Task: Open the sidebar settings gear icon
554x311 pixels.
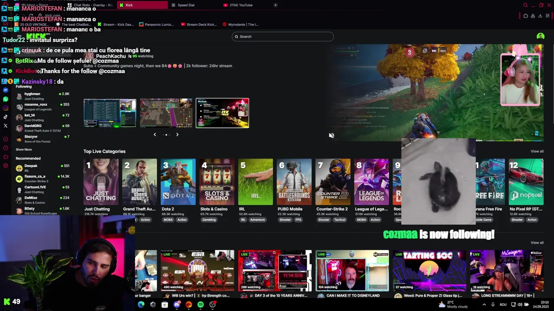Action: (6, 166)
